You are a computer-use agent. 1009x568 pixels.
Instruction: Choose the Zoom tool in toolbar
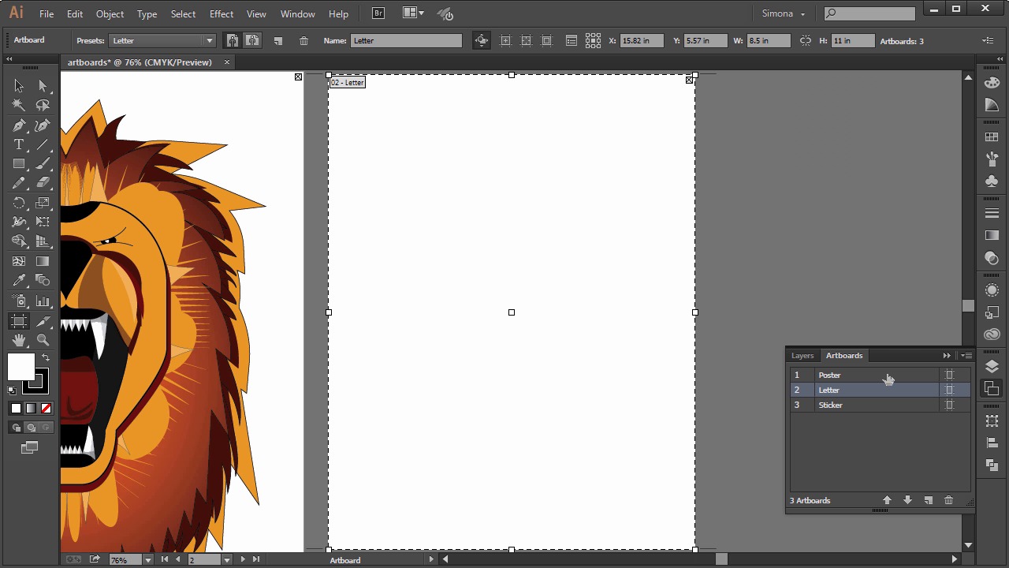pyautogui.click(x=43, y=340)
